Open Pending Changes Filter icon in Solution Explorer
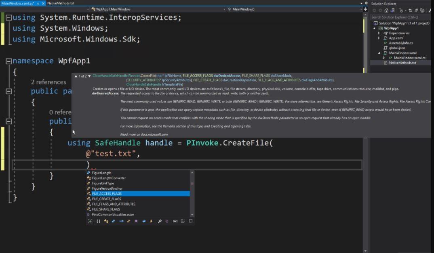434x253 pixels. (x=402, y=9)
